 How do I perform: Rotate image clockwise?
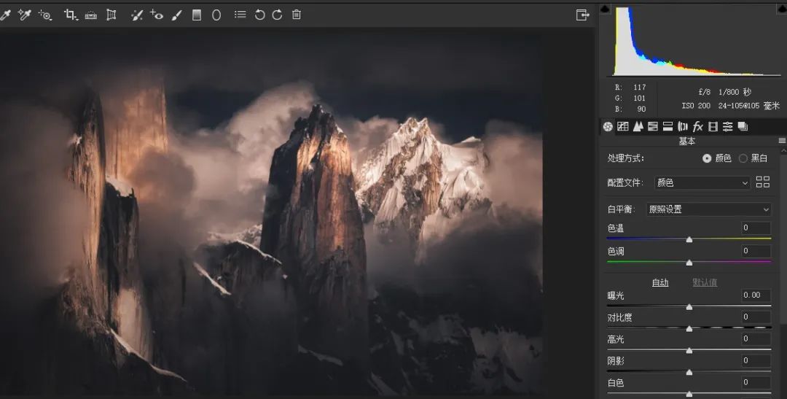point(277,15)
